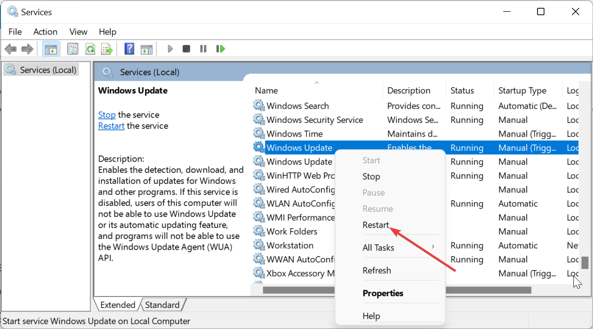Select gear icon of Windows Security Service

(259, 120)
